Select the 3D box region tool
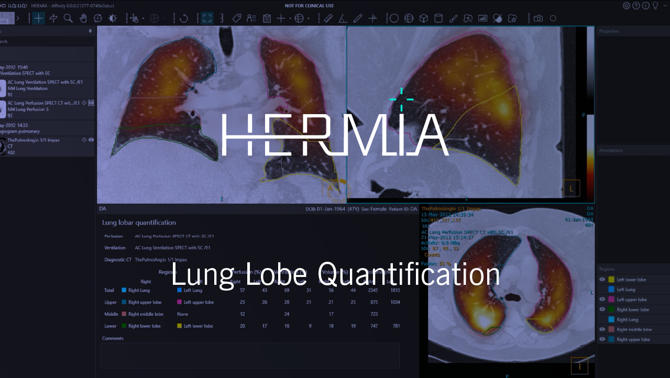The width and height of the screenshot is (670, 378). pyautogui.click(x=423, y=18)
